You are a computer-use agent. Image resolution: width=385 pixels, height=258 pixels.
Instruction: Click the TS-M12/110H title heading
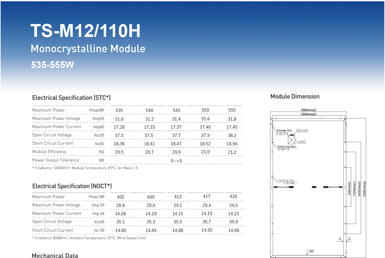click(x=85, y=31)
